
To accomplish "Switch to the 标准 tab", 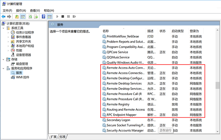I will [x=62, y=137].
